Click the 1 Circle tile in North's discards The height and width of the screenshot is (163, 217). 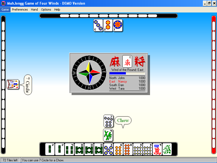[x=117, y=25]
